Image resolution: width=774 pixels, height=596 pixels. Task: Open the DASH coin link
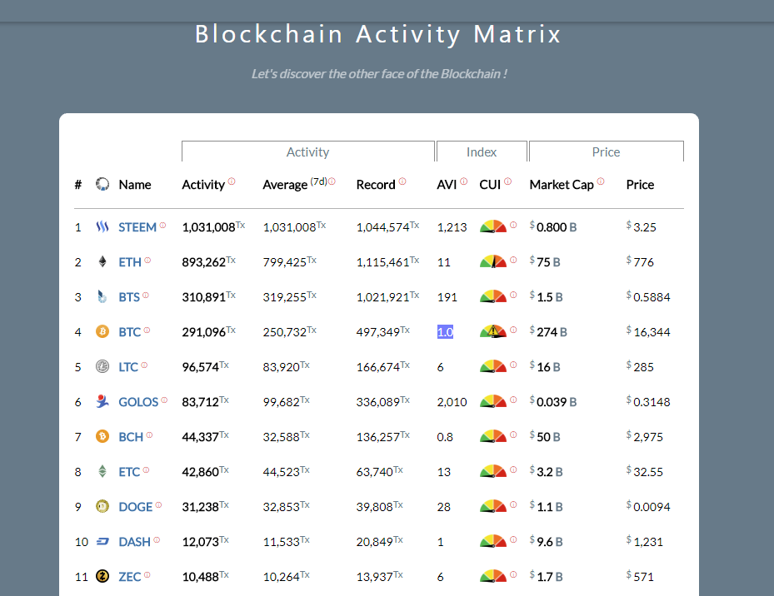coord(134,543)
